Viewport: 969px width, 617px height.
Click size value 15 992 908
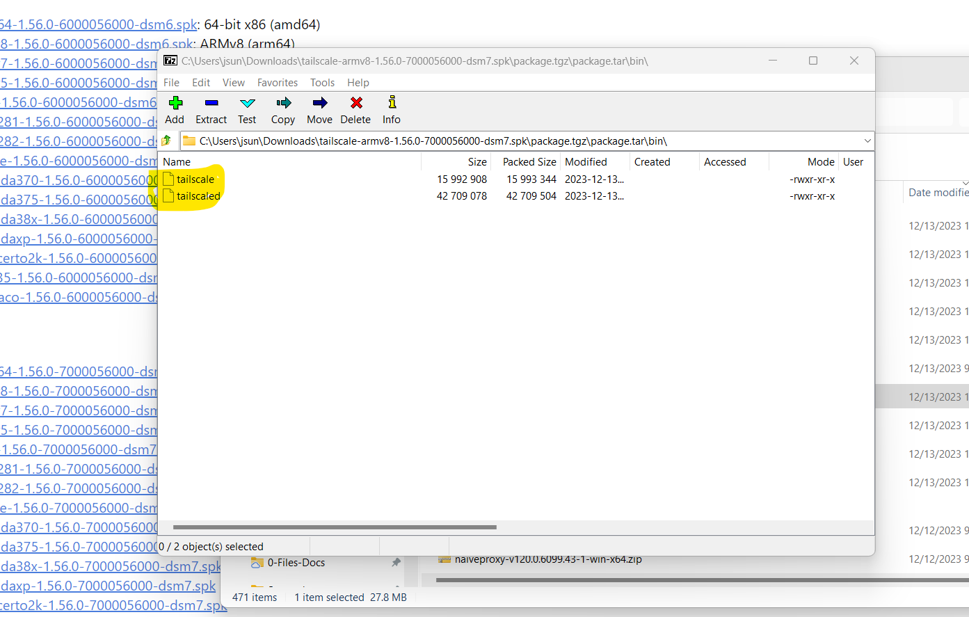(462, 179)
